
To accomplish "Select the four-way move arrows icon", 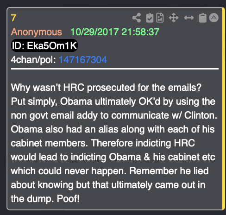I will click(174, 18).
